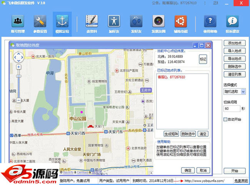Open www.yobqunfa.com link in status bar
This screenshot has height=185, width=250.
(x=204, y=181)
